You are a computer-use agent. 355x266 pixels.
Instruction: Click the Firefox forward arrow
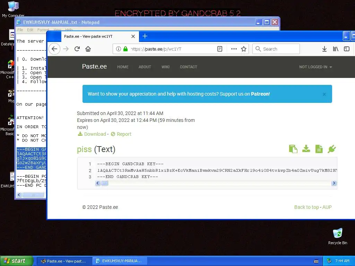point(66,49)
